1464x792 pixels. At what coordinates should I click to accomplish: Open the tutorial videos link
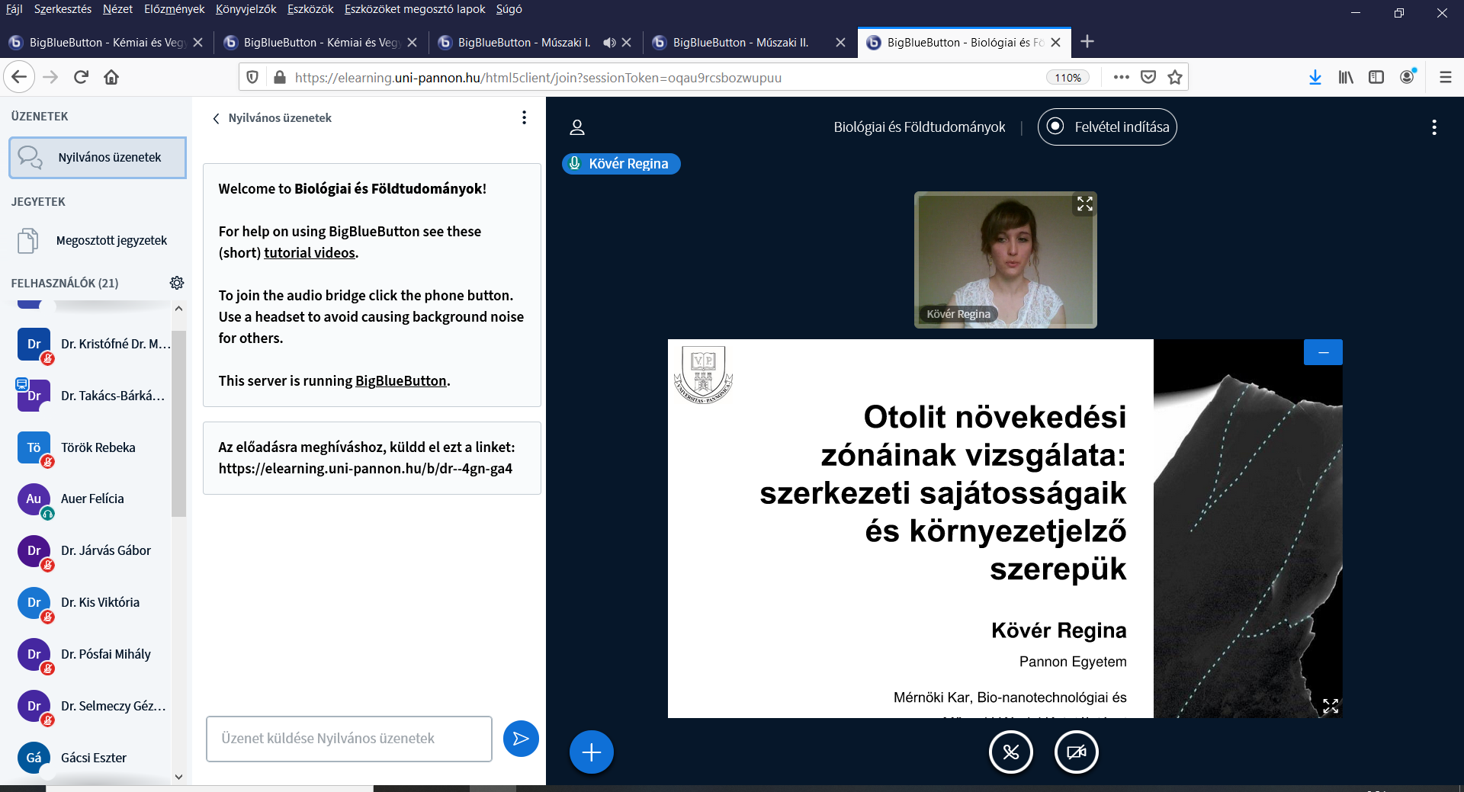click(310, 253)
